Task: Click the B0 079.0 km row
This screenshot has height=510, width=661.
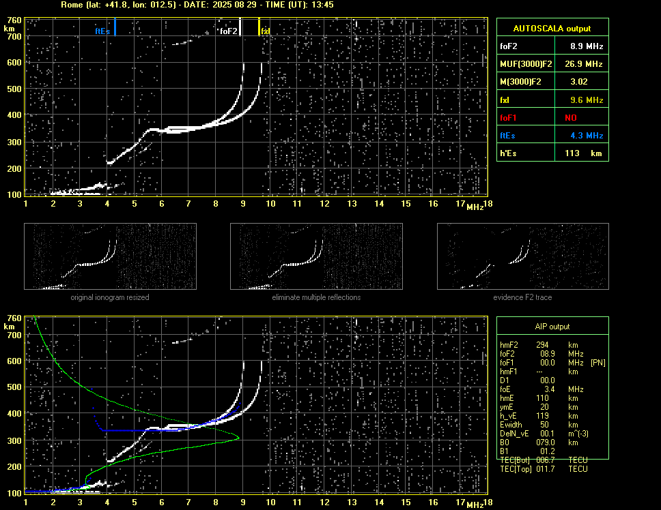Action: pos(539,442)
